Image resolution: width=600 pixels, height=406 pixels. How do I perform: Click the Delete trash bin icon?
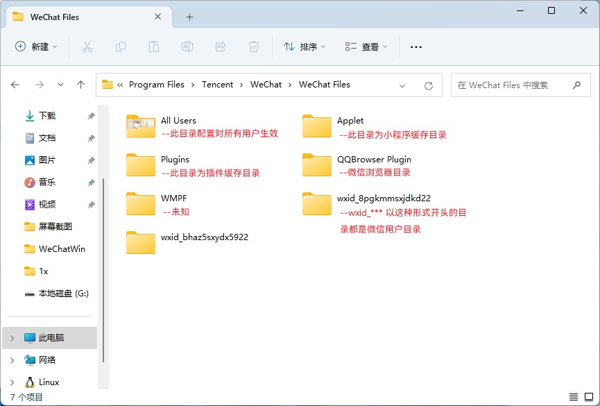point(254,46)
